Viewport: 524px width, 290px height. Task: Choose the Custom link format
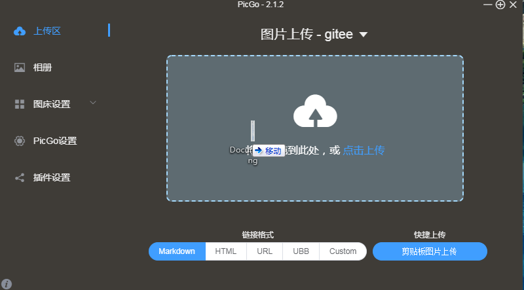coord(343,251)
